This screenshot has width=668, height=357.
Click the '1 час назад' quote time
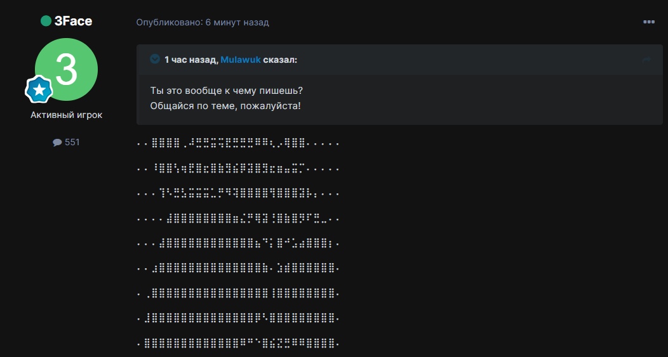point(190,60)
